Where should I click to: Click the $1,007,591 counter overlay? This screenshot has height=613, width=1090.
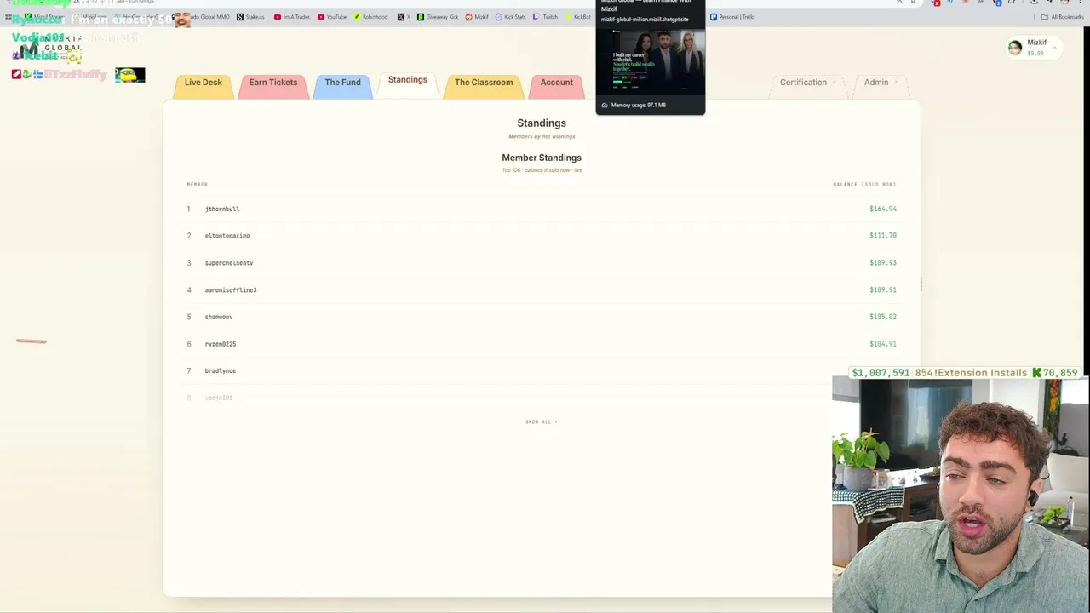(x=881, y=373)
